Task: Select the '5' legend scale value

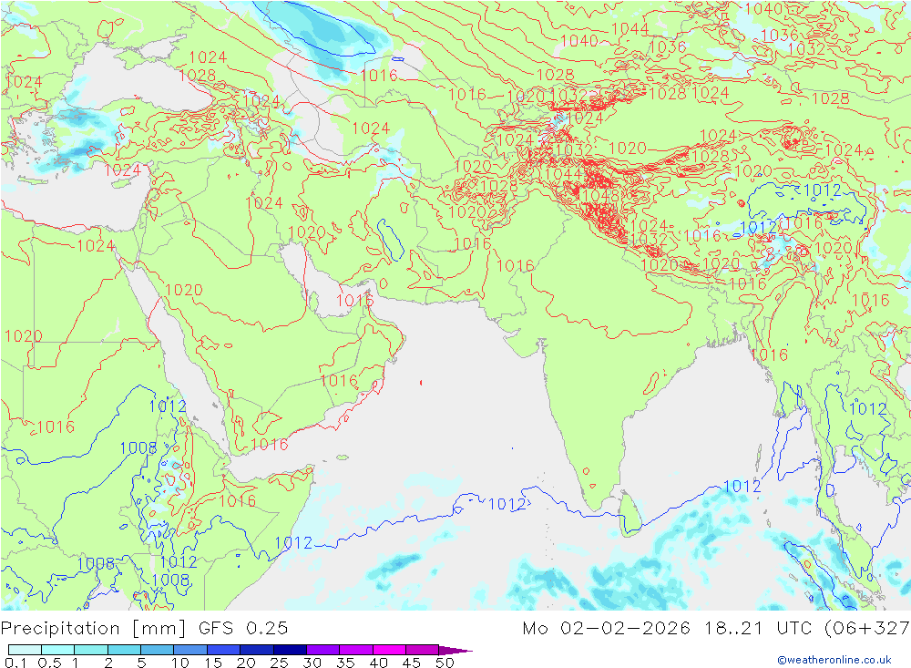Action: tap(141, 663)
